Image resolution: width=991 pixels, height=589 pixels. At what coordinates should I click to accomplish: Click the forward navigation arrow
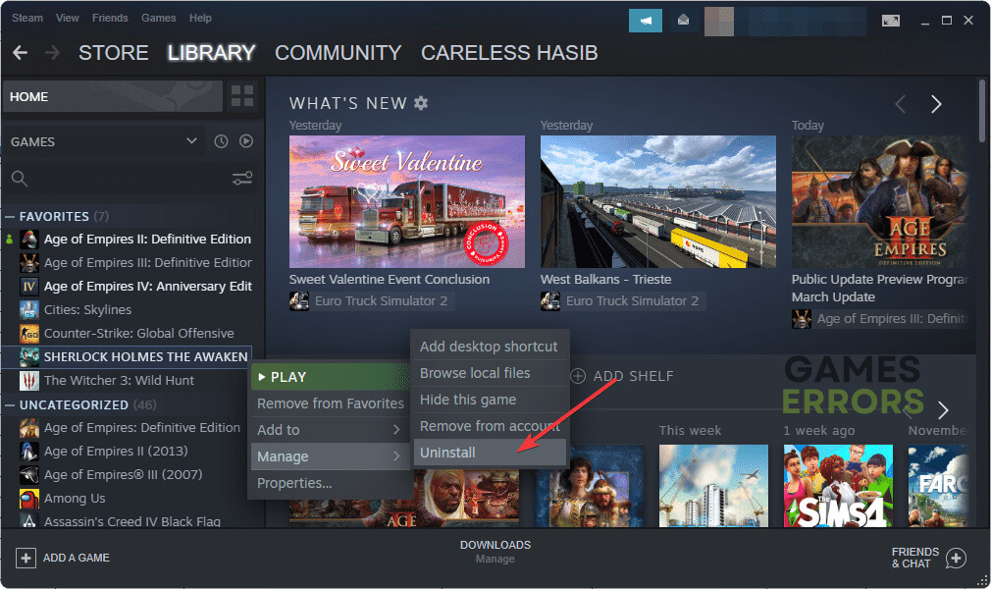tap(52, 52)
